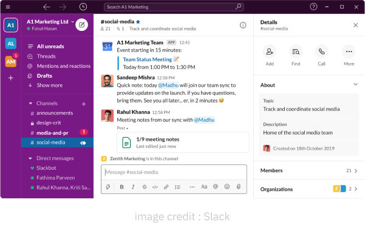The width and height of the screenshot is (365, 225).
Task: Open the A1 Marketing Ltd workspace menu
Action: click(50, 22)
